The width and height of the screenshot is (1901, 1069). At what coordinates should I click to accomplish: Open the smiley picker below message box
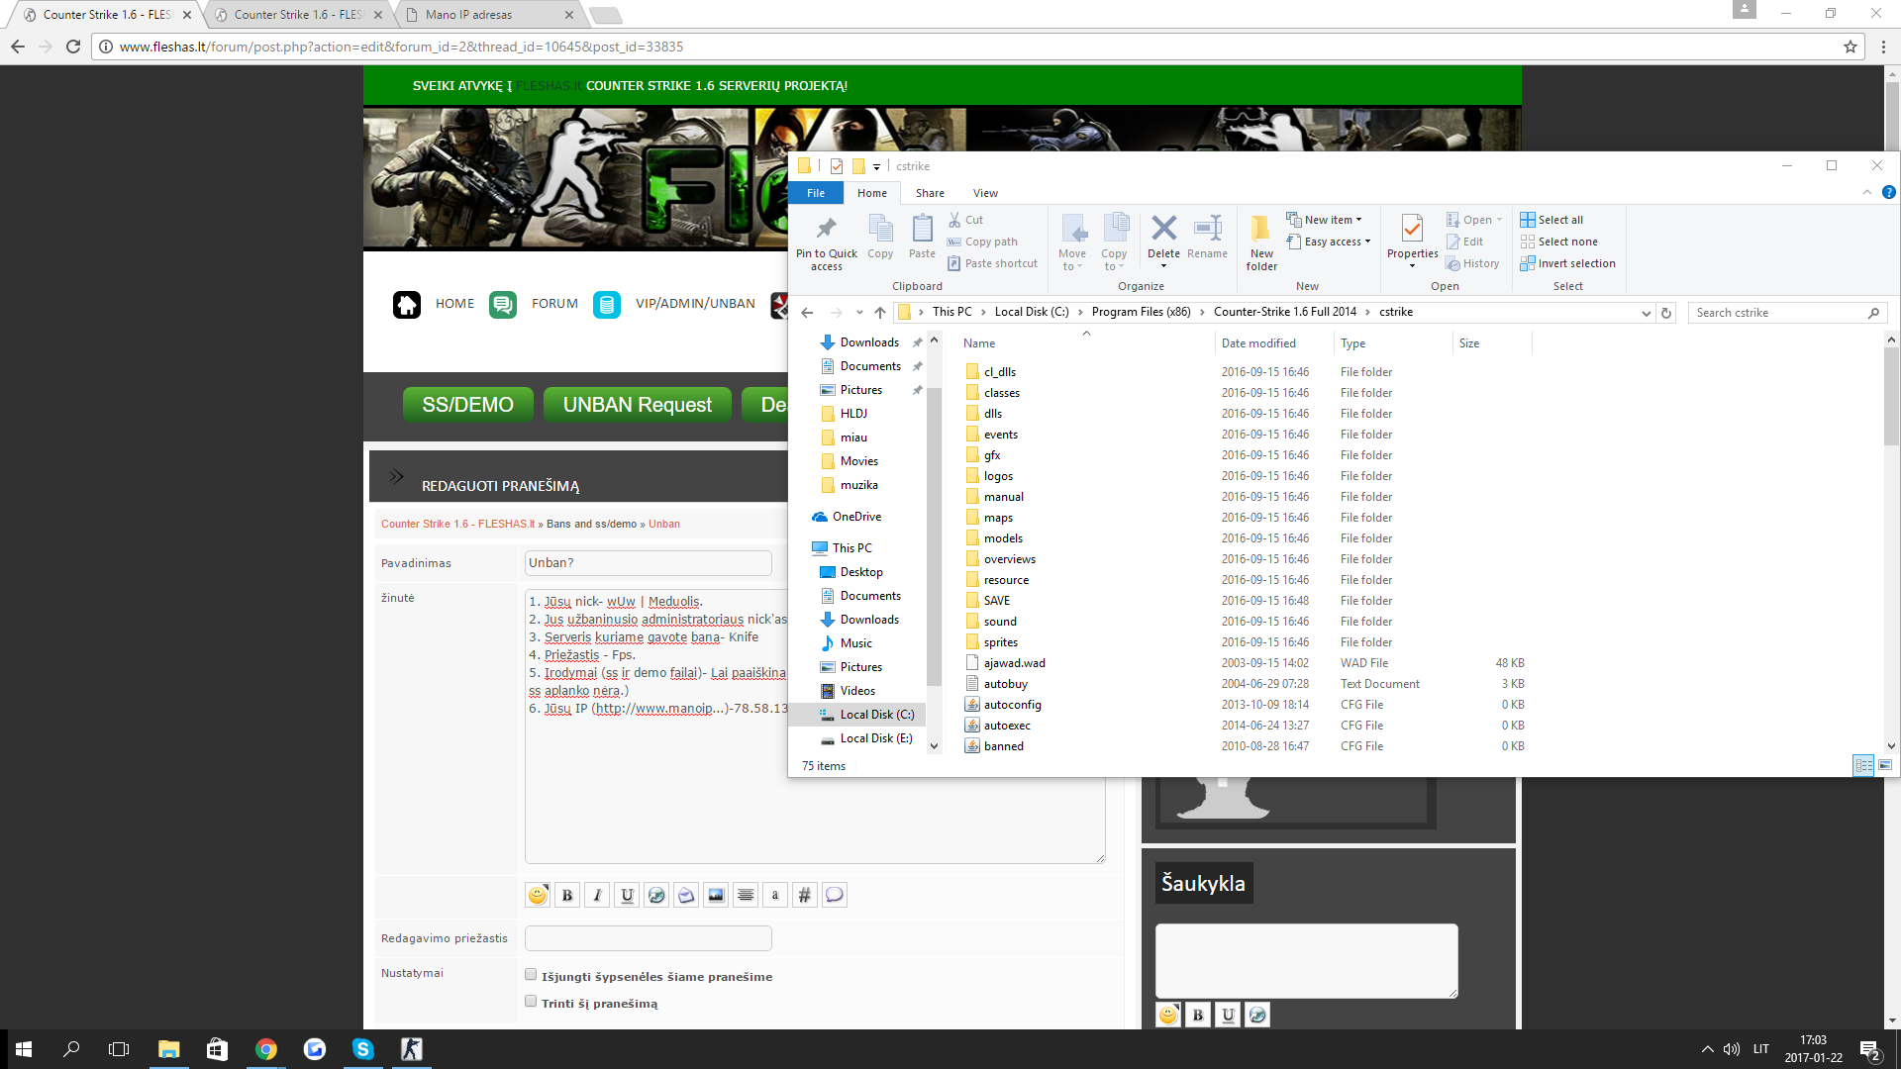[538, 896]
